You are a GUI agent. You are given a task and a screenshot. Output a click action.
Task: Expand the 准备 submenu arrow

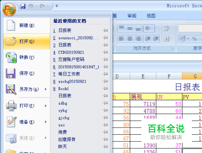click(x=46, y=122)
